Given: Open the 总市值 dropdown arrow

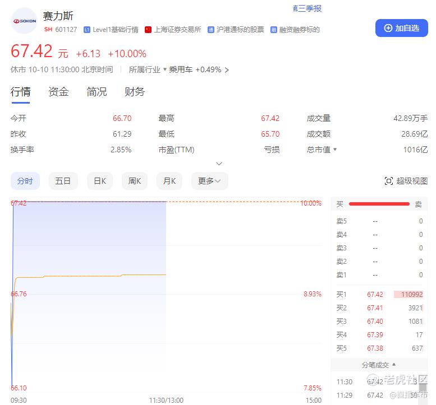Looking at the screenshot, I should tap(335, 150).
